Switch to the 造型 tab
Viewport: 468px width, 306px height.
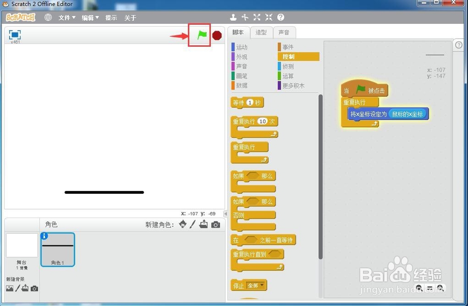coord(261,32)
